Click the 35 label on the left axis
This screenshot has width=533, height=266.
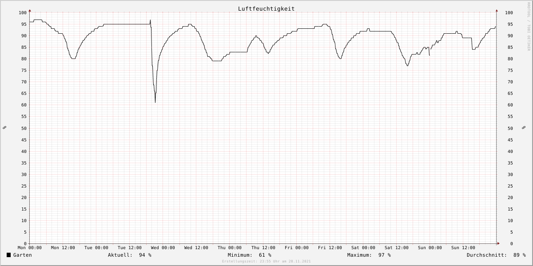24,163
